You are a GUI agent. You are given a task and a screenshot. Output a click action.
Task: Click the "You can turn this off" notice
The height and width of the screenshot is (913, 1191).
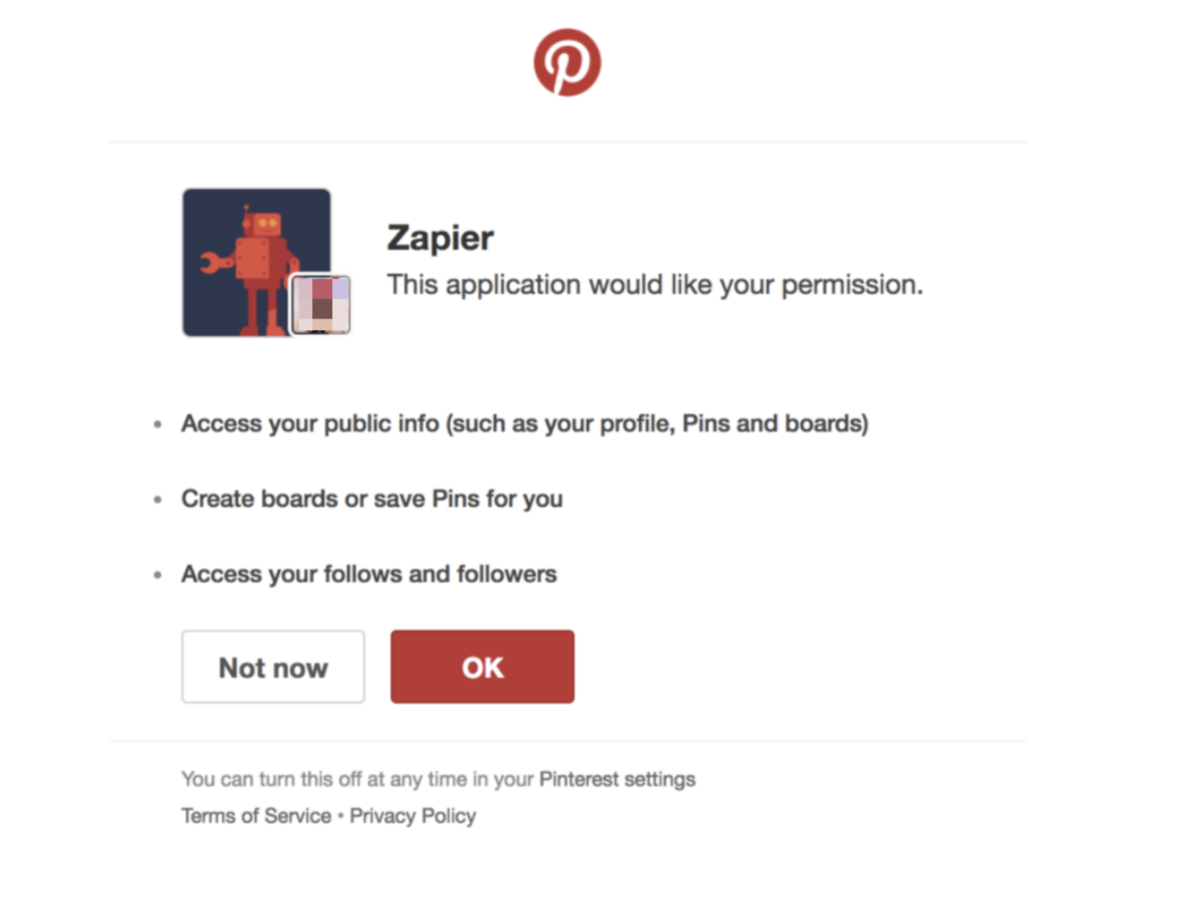[x=439, y=779]
